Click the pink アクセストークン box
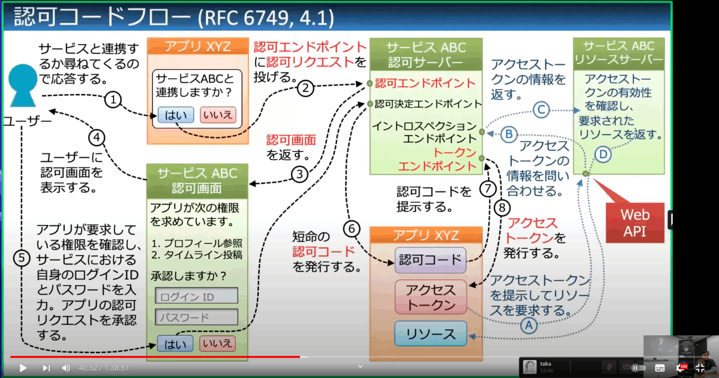This screenshot has width=719, height=378. [430, 297]
